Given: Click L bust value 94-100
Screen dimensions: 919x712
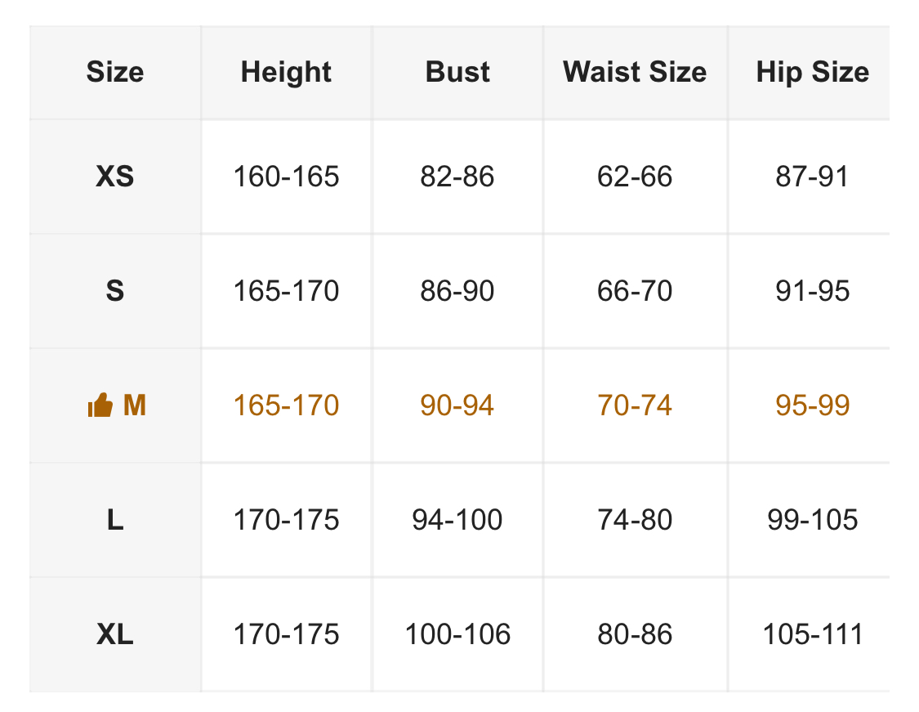Looking at the screenshot, I should coord(457,520).
